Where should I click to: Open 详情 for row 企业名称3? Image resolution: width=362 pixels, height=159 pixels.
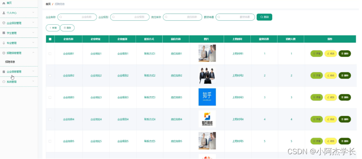[x=317, y=97]
